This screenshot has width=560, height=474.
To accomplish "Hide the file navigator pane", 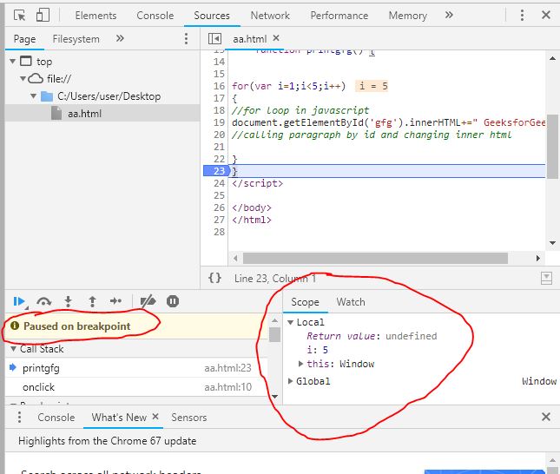I will point(214,39).
